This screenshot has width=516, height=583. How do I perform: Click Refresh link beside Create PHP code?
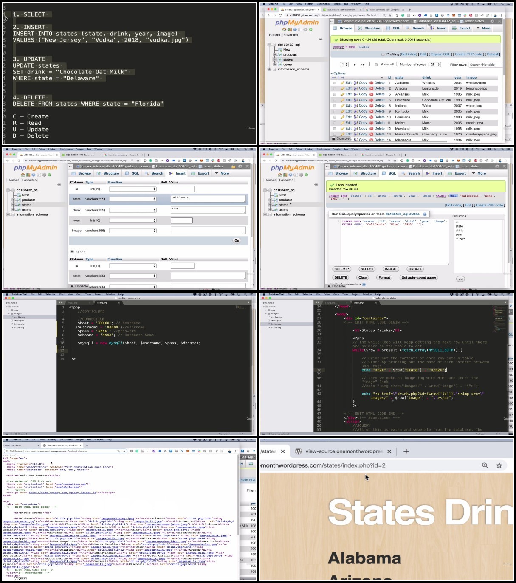pyautogui.click(x=493, y=54)
